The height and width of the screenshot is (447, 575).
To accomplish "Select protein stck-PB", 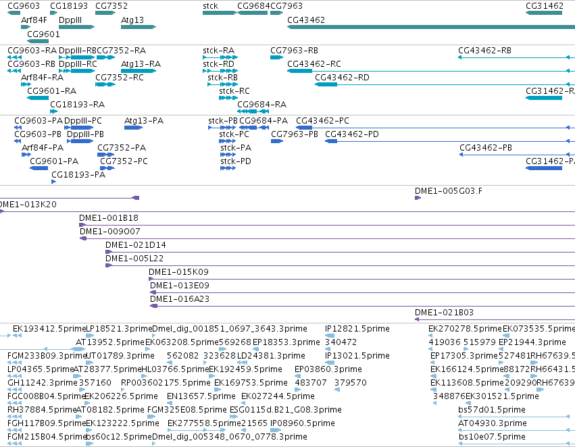I will click(222, 128).
